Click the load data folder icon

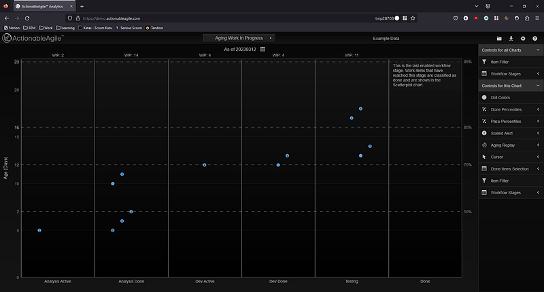coord(499,39)
